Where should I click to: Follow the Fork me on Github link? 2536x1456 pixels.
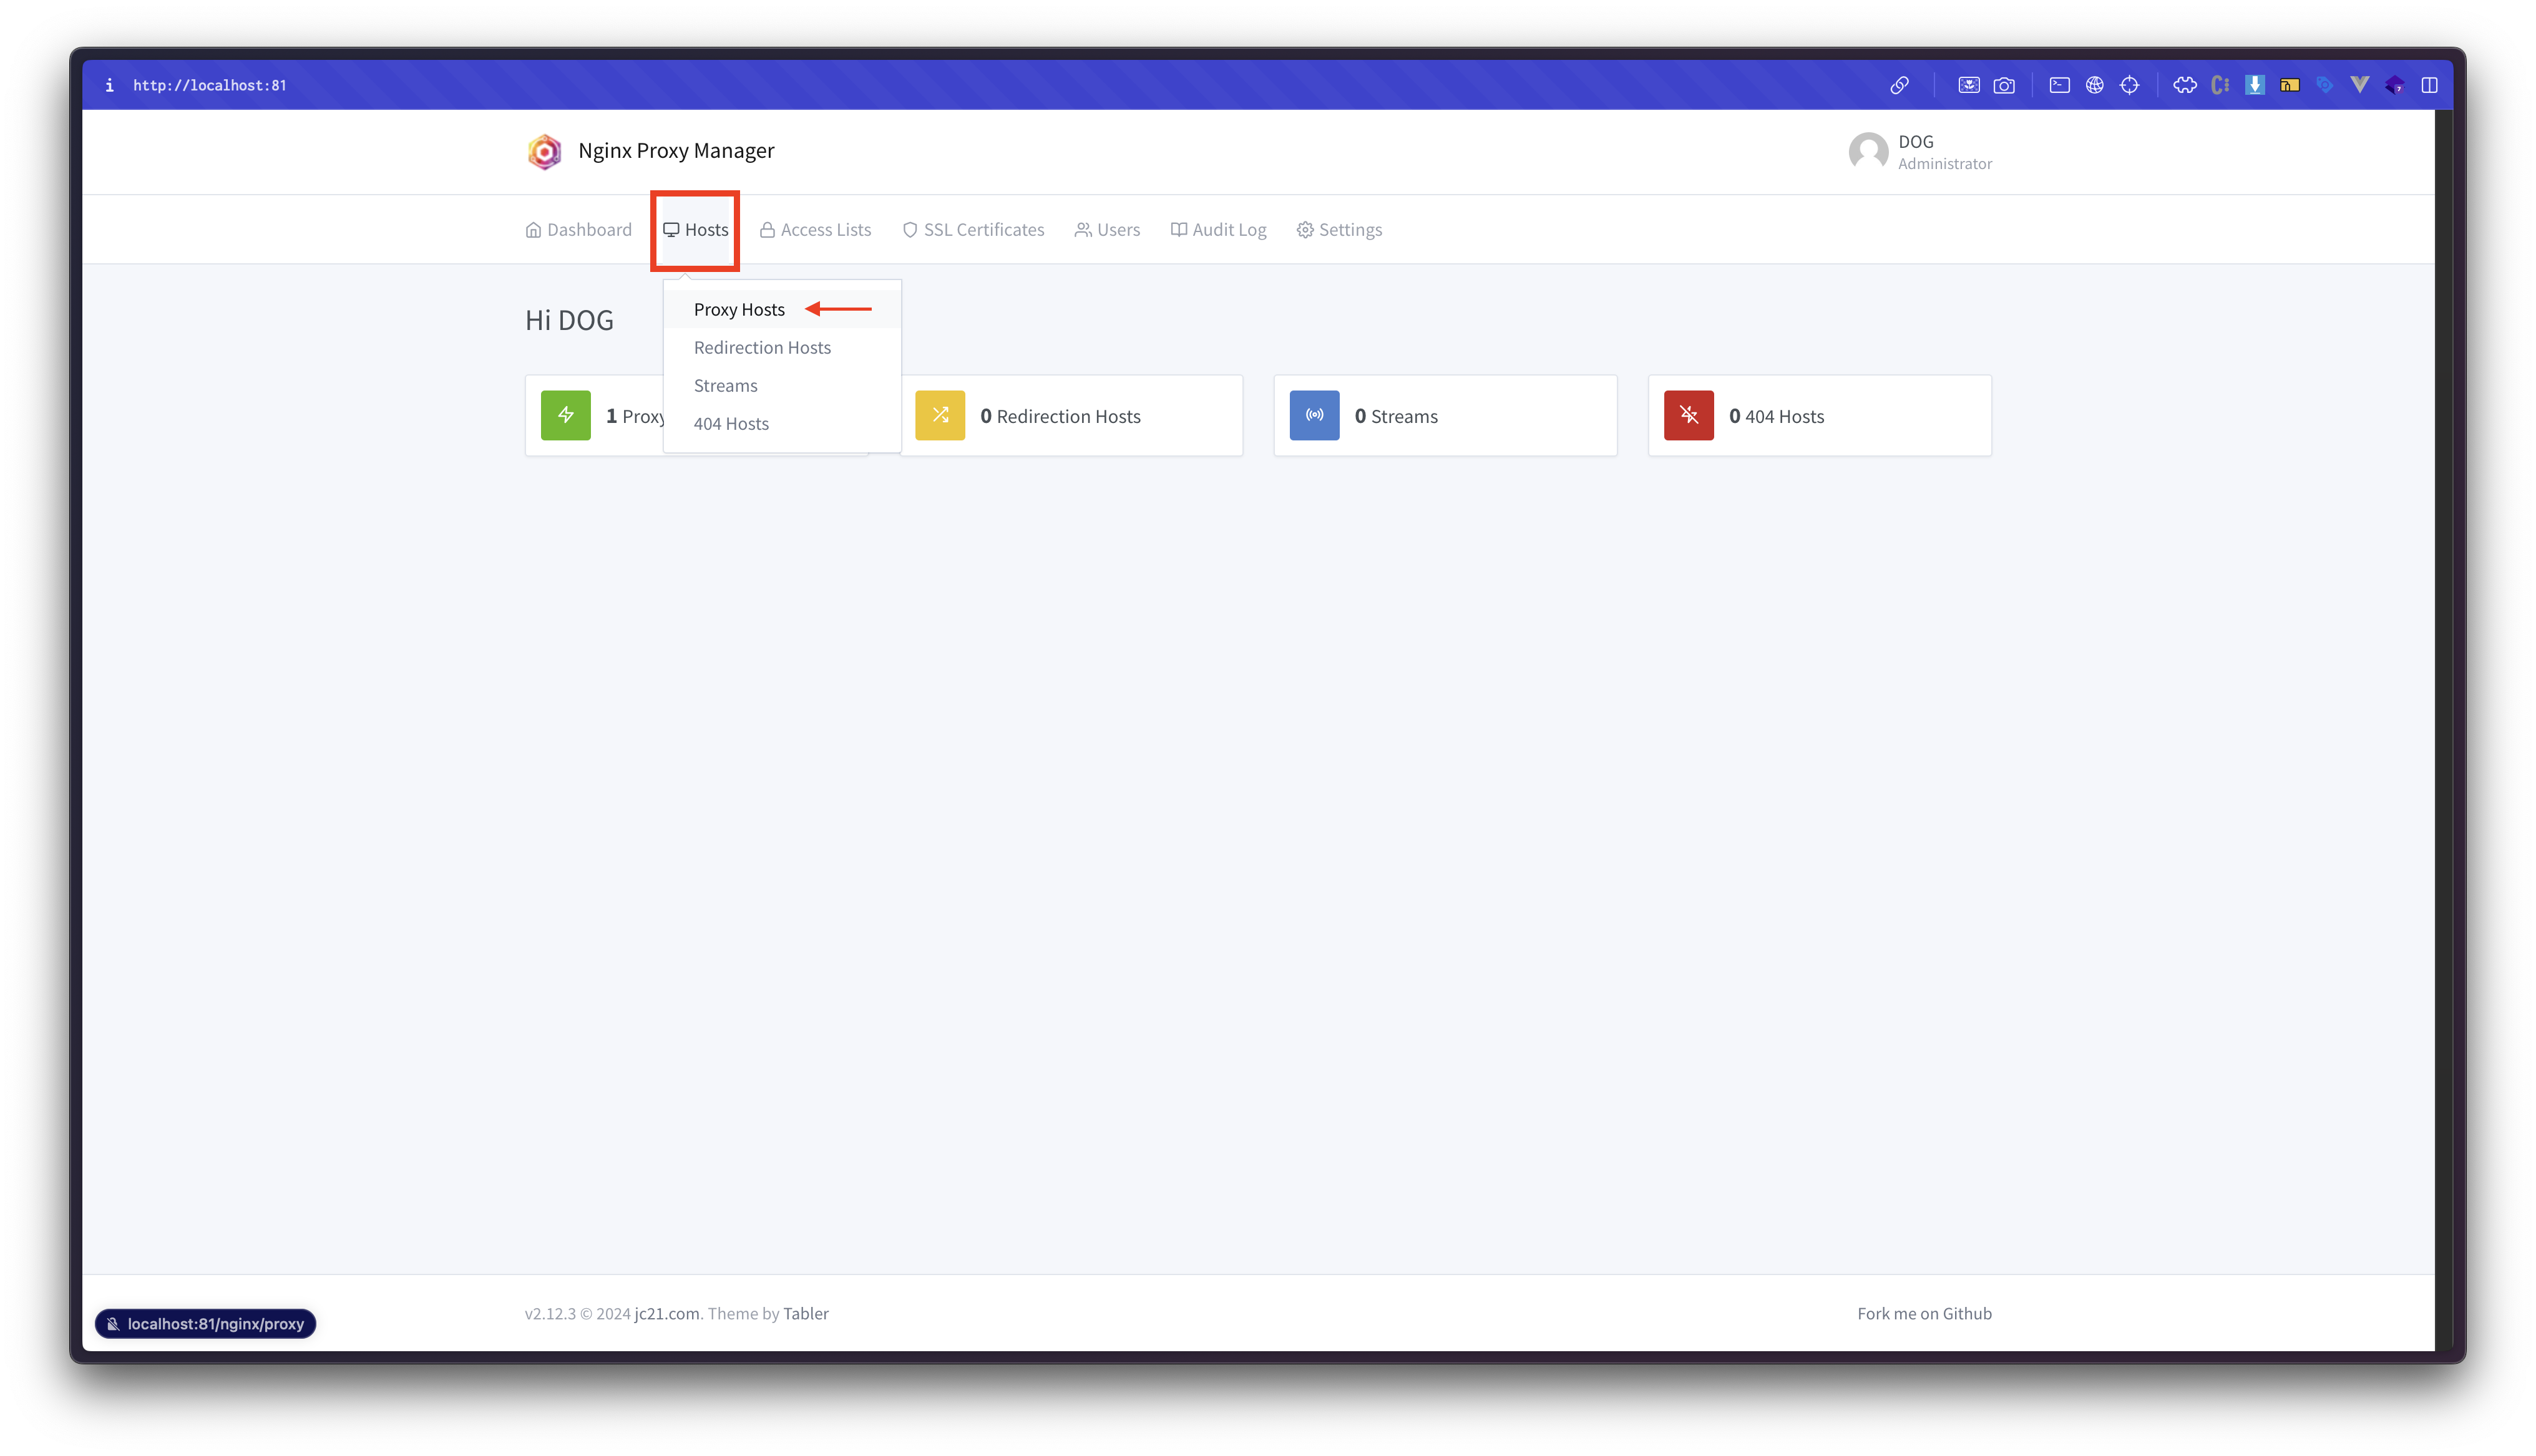[x=1924, y=1313]
